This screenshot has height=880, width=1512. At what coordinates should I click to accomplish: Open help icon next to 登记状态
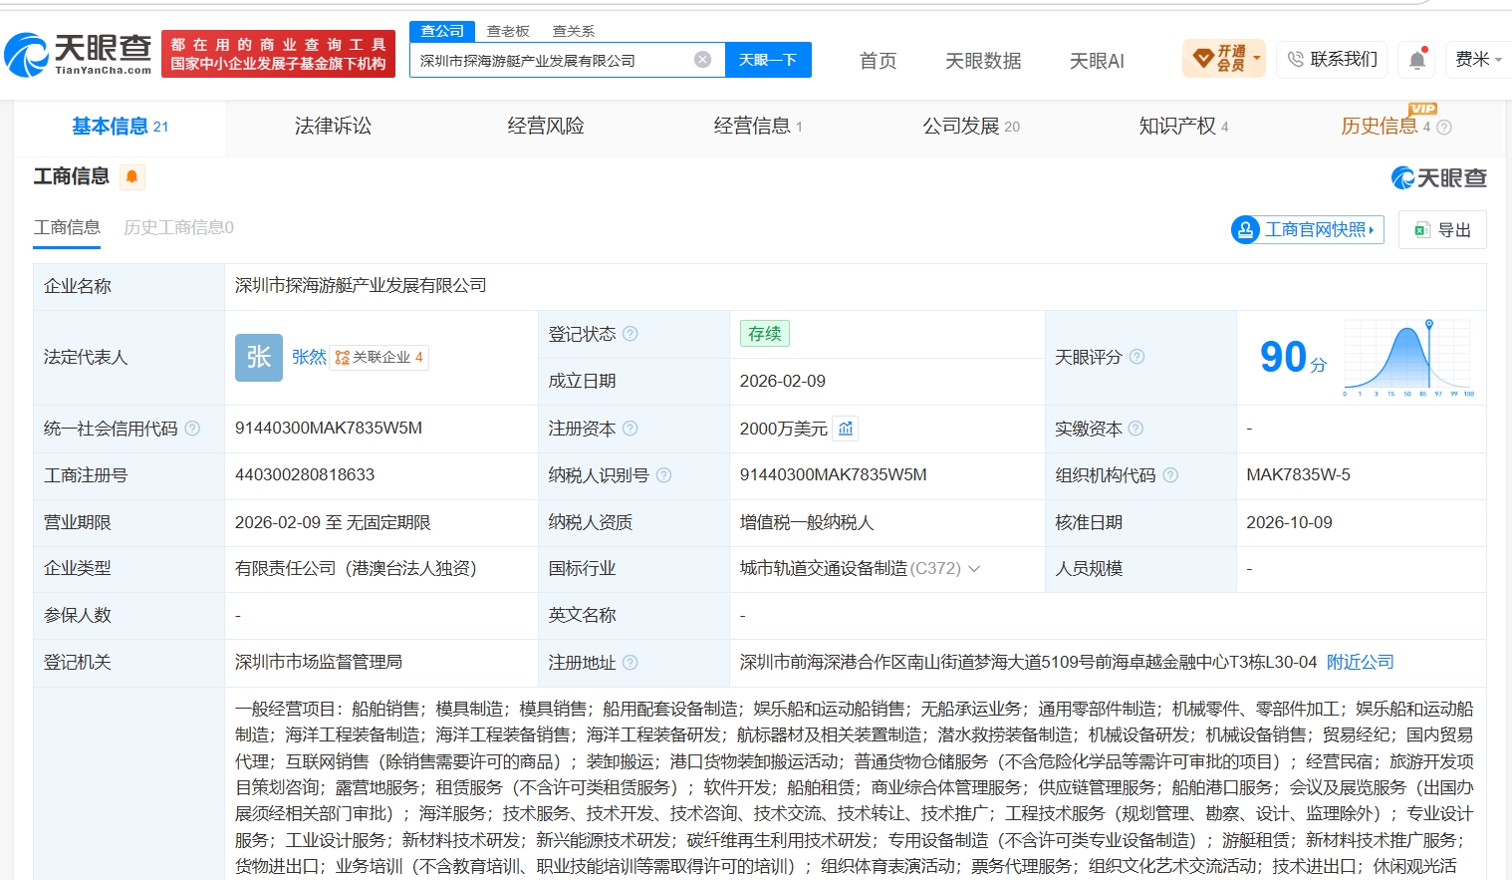coord(630,334)
